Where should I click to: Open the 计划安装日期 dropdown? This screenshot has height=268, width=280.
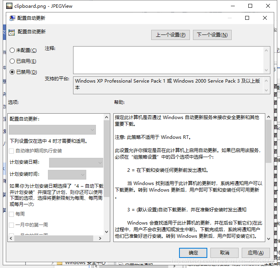pyautogui.click(x=76, y=163)
